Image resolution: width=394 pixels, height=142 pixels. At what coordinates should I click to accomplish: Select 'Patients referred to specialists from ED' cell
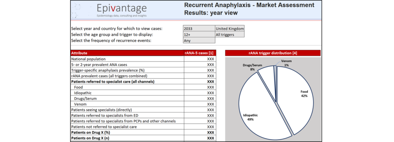click(x=127, y=115)
